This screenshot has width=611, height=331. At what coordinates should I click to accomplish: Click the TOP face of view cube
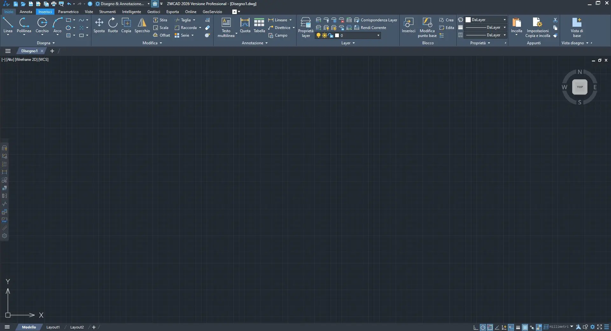pos(579,87)
